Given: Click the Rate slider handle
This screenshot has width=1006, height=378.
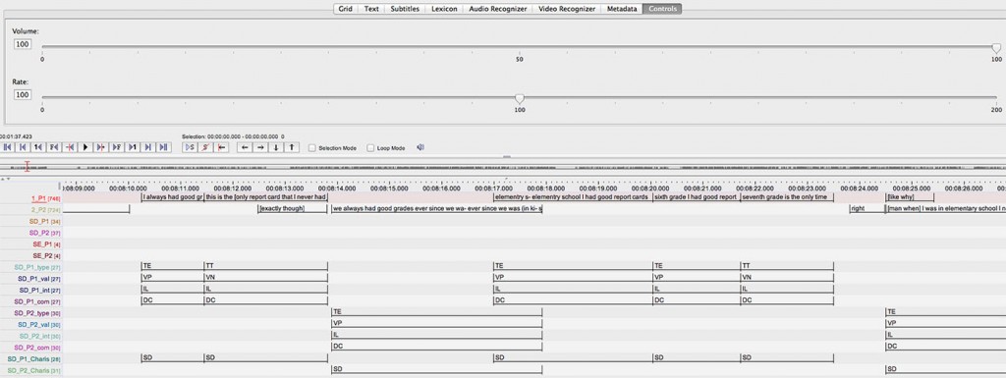Looking at the screenshot, I should point(520,99).
